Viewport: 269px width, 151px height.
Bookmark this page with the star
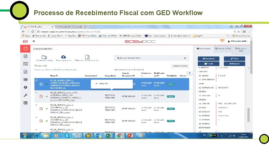[x=238, y=32]
